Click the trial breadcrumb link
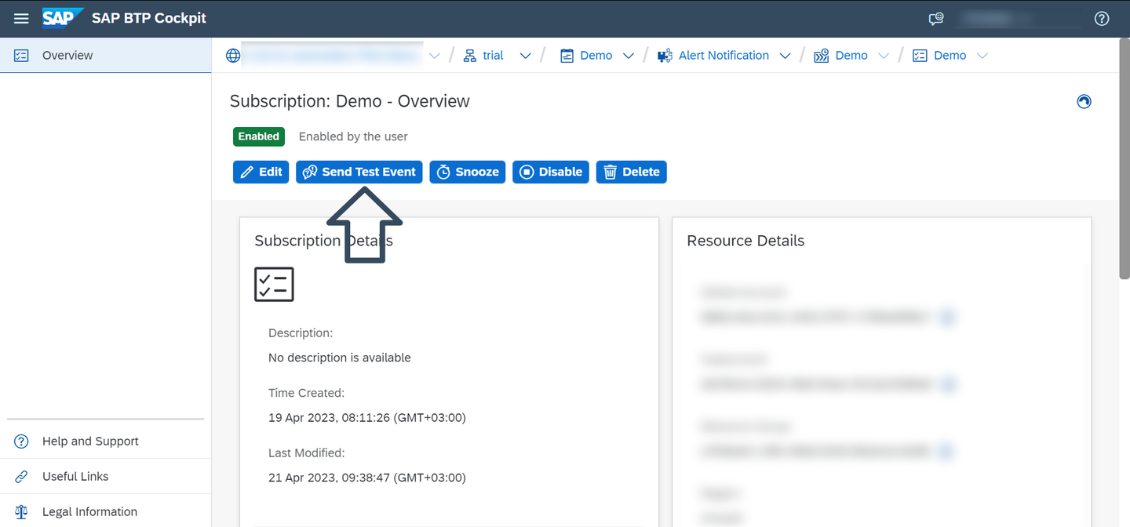 (x=493, y=56)
